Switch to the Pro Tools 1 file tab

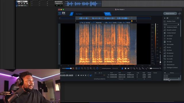tap(79, 14)
